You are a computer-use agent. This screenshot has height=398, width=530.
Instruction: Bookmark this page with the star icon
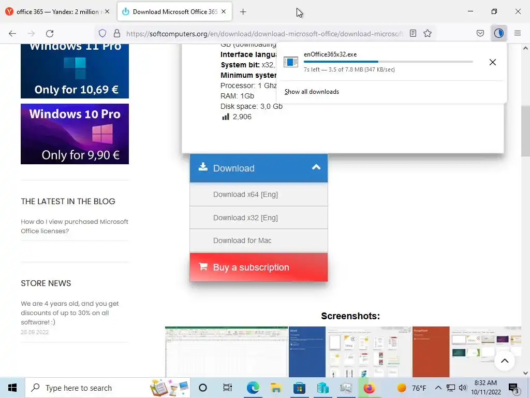pos(428,33)
